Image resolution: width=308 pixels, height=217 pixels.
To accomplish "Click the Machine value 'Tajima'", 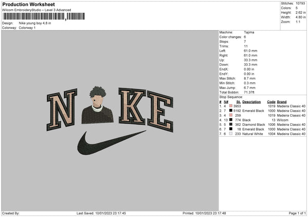I will pos(249,32).
